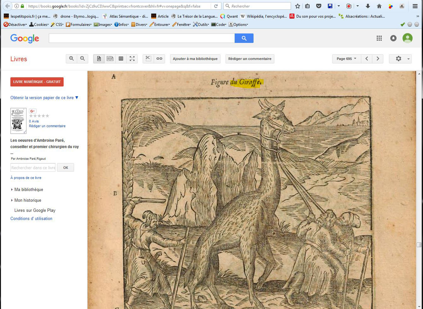Screen dimensions: 423x309
Task: Click the zoom out magnifier icon
Action: [x=82, y=59]
